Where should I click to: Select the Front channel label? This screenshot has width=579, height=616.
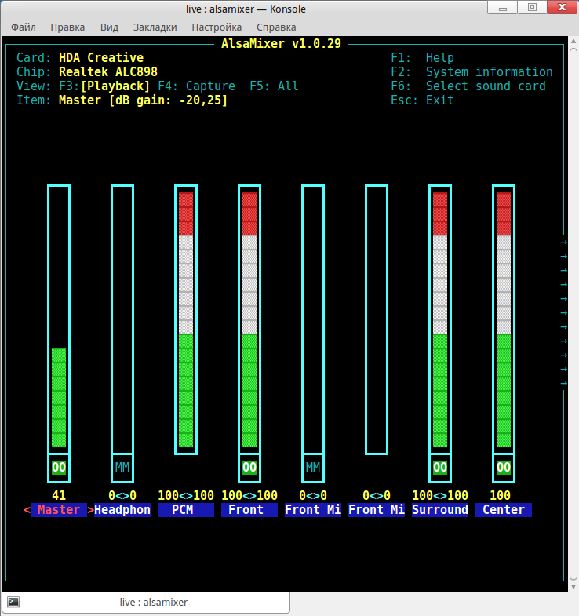tap(249, 510)
